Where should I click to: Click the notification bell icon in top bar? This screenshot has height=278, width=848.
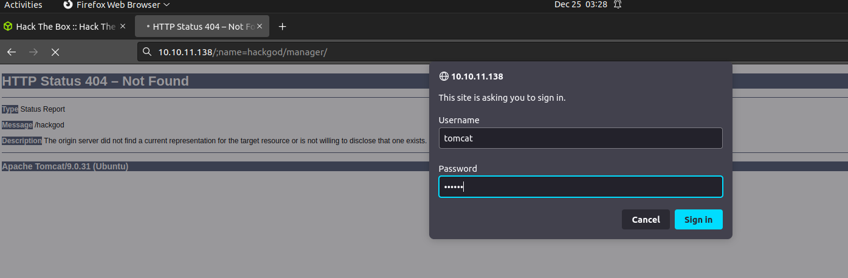618,5
